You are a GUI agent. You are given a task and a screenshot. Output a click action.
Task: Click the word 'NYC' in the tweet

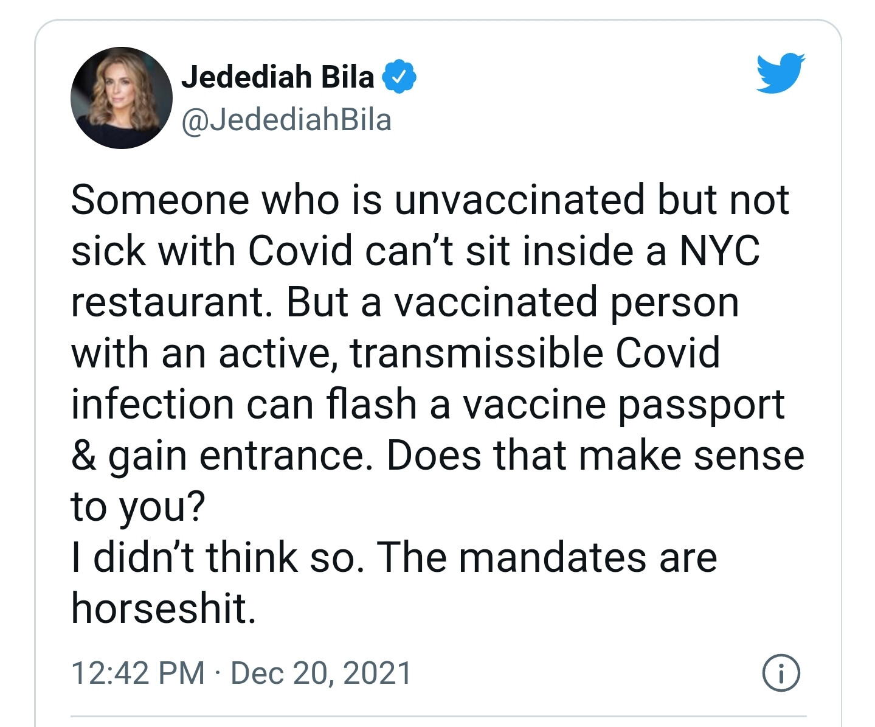pos(719,251)
